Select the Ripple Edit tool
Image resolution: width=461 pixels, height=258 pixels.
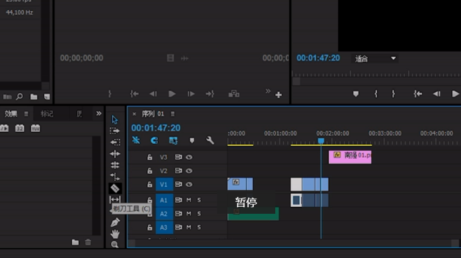coord(114,154)
